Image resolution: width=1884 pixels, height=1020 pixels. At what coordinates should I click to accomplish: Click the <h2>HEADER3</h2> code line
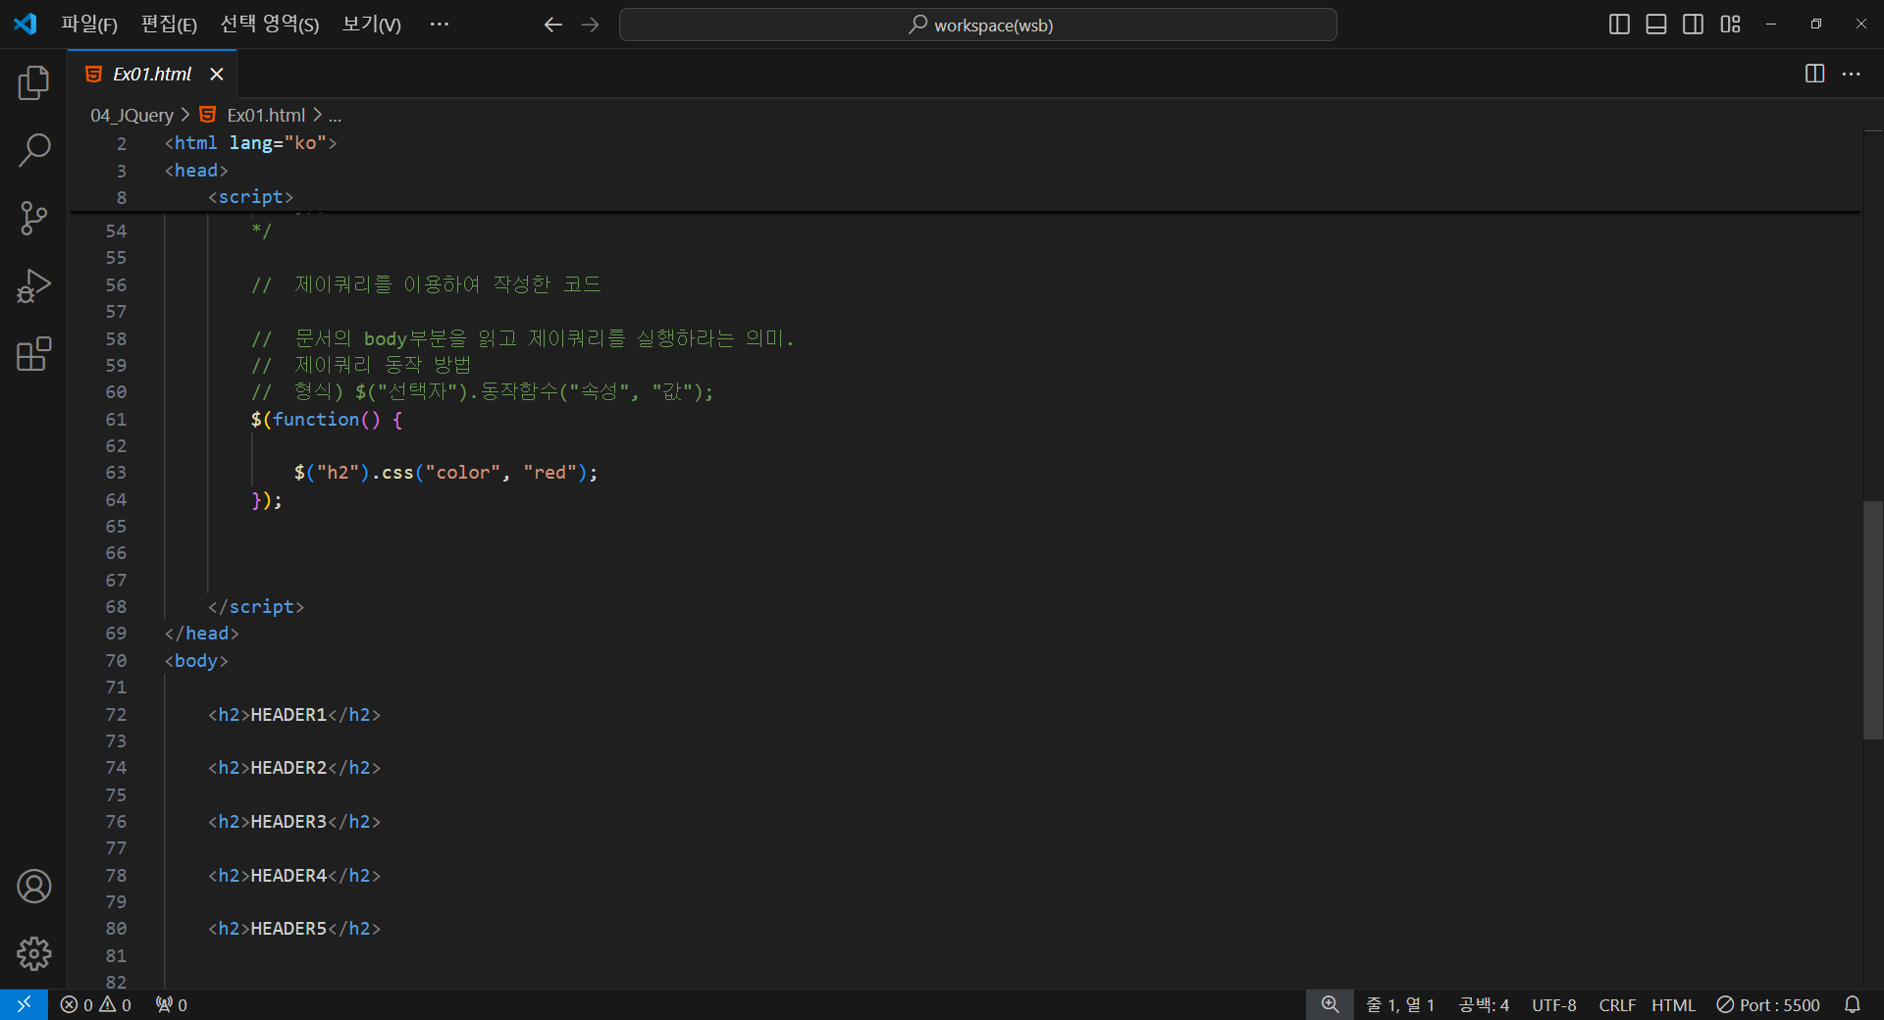point(294,822)
